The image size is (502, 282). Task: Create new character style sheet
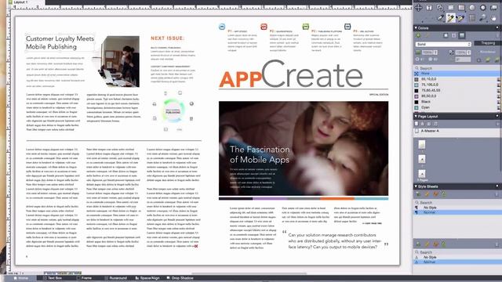(x=418, y=244)
